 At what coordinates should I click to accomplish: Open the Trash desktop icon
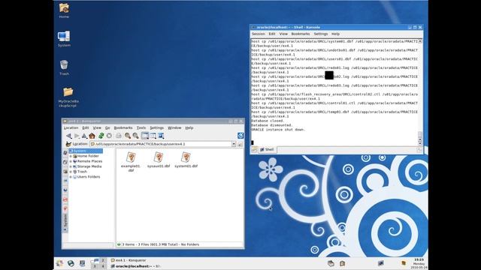point(64,67)
